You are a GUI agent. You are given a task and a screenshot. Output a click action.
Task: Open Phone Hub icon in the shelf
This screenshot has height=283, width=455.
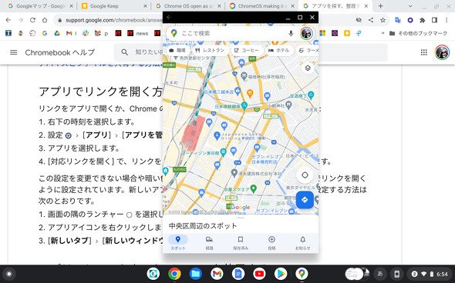(x=397, y=274)
